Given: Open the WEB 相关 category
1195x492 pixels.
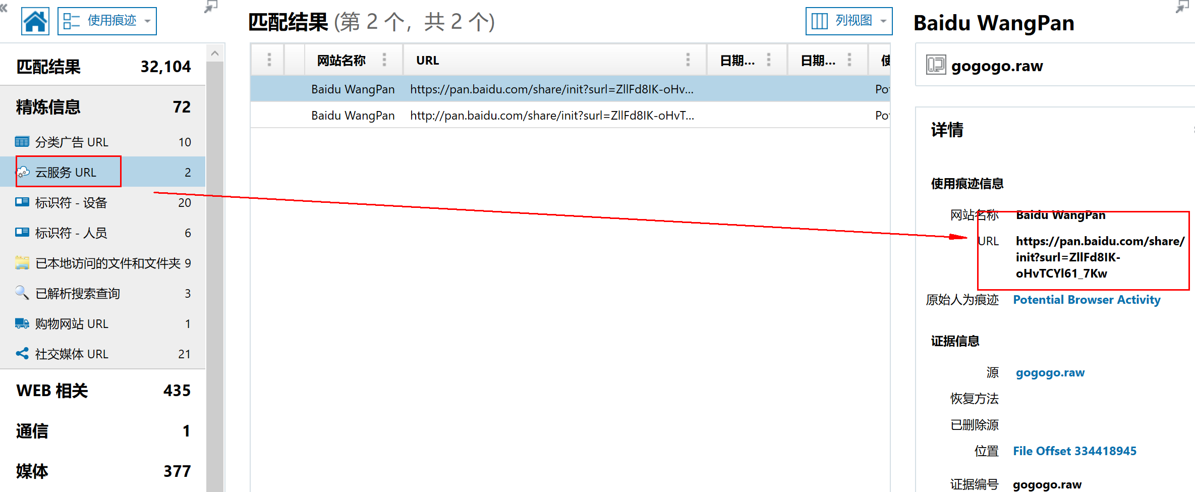Looking at the screenshot, I should coord(103,391).
